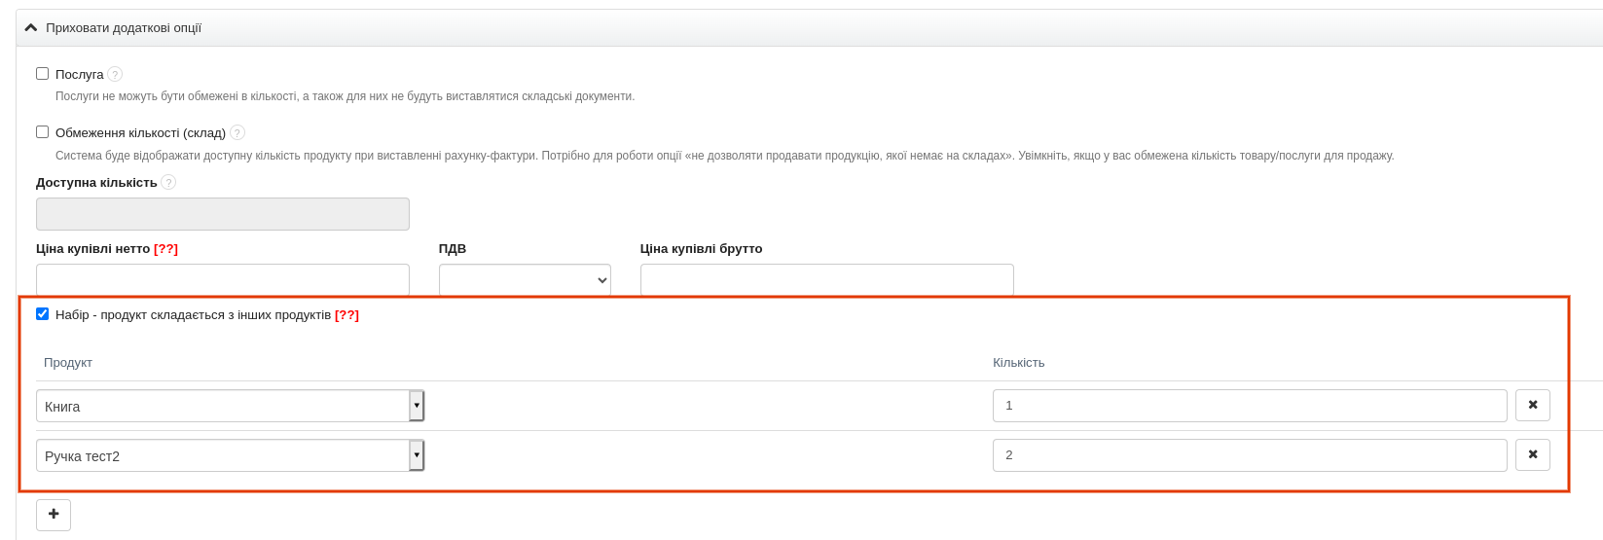The height and width of the screenshot is (540, 1603).
Task: Click the Ціна купівлі нетто input
Action: pos(223,279)
